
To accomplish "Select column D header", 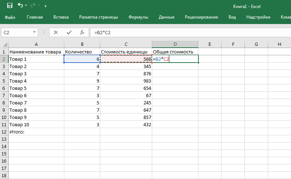I will click(x=175, y=44).
